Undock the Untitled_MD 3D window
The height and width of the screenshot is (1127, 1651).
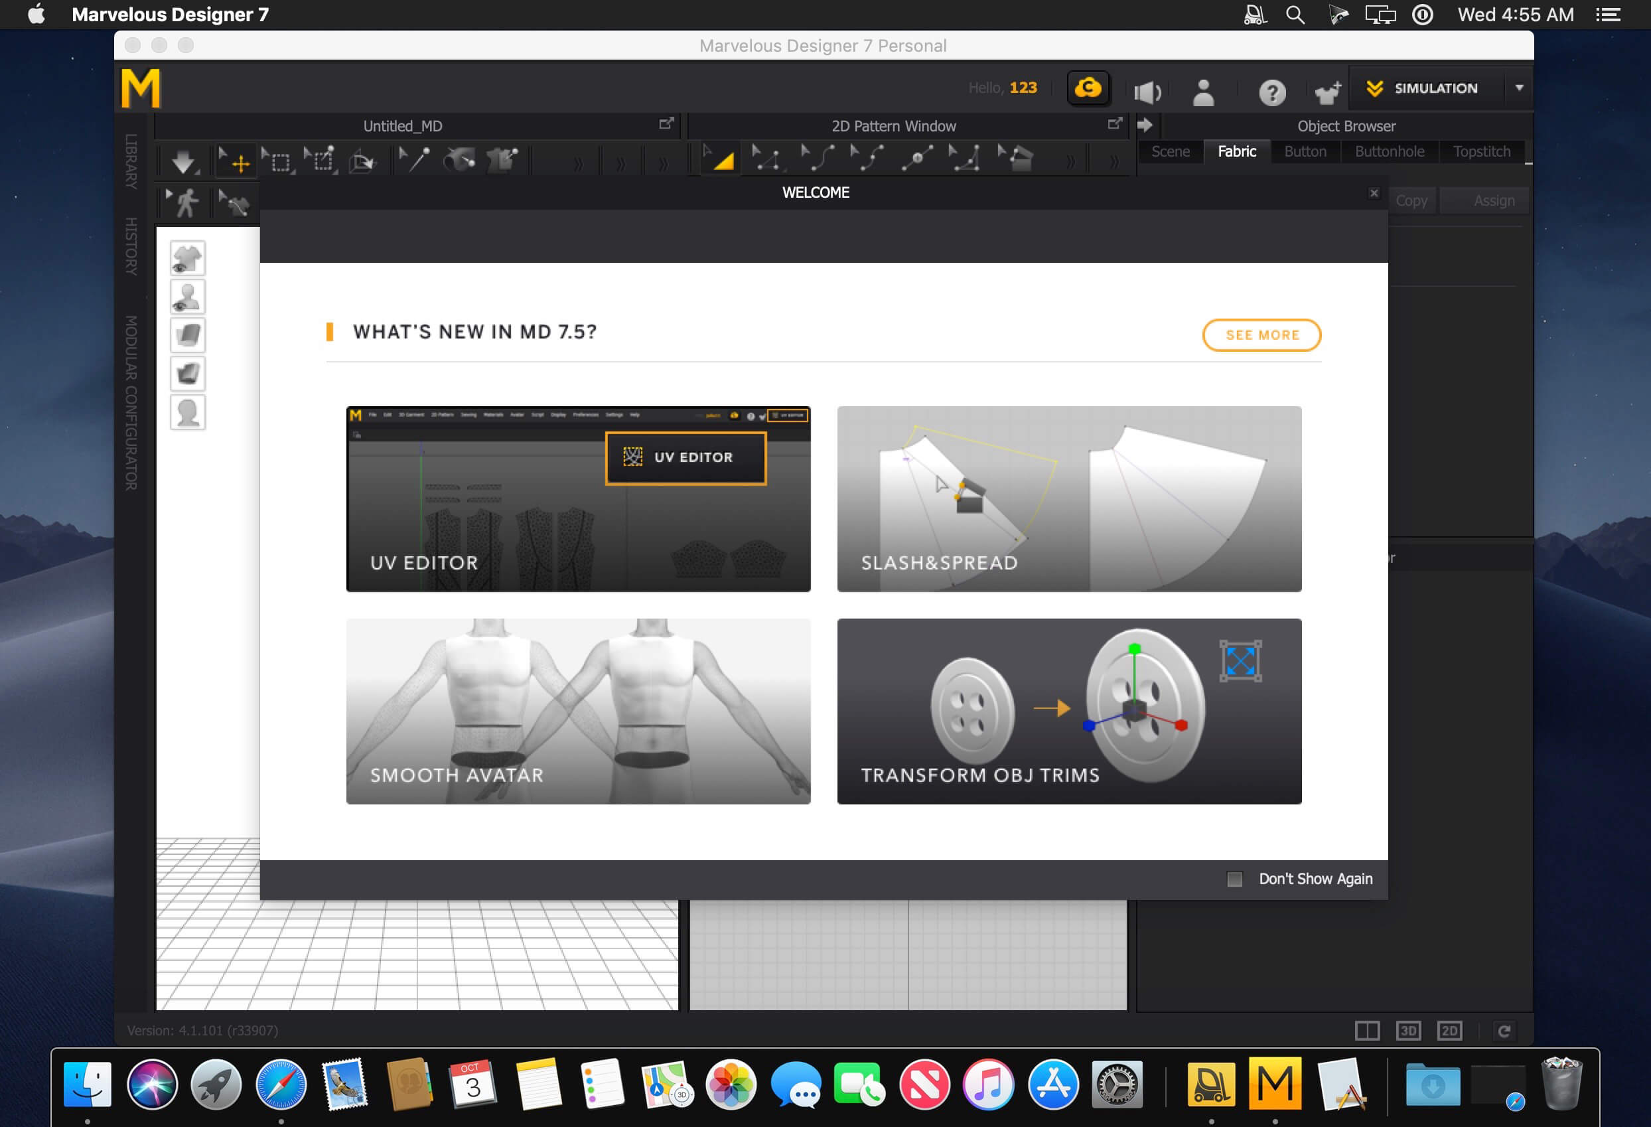(666, 123)
